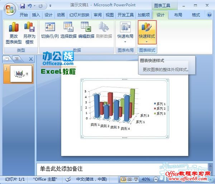The height and width of the screenshot is (184, 215).
Task: Click the vertical axis value 5
Action: 86,91
